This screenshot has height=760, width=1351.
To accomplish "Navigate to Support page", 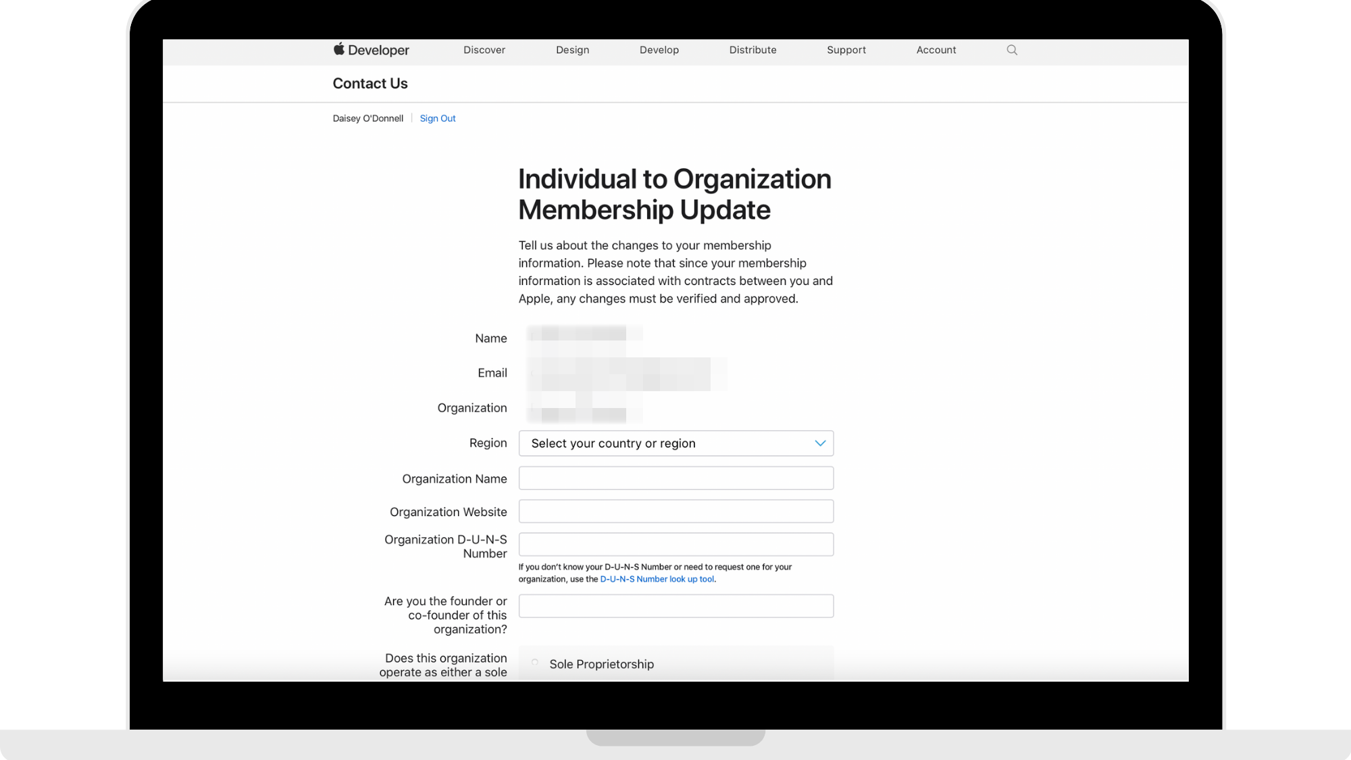I will click(x=846, y=50).
